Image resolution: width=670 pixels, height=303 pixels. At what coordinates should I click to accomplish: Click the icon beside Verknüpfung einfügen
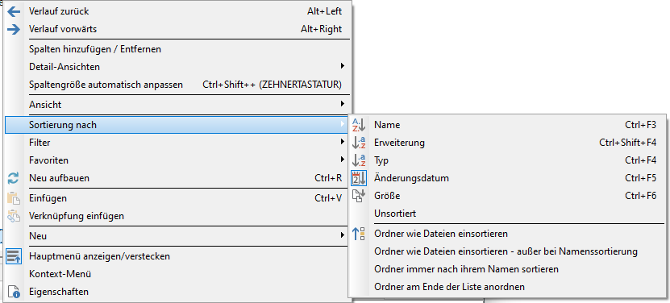pos(14,216)
